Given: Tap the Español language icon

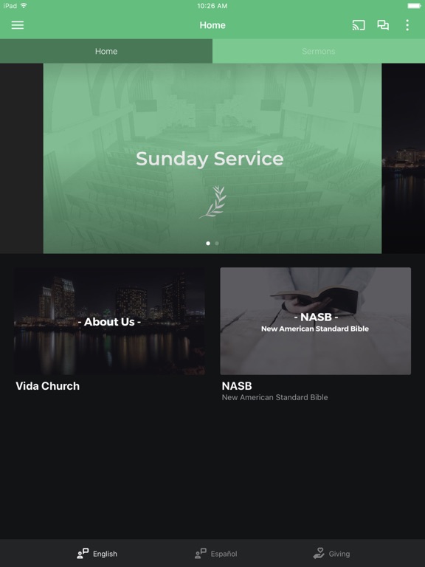Looking at the screenshot, I should pos(201,553).
